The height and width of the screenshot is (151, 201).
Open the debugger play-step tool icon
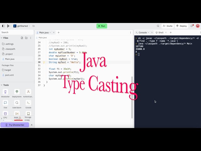17,114
